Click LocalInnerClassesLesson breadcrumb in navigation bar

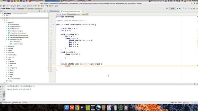click(33, 8)
